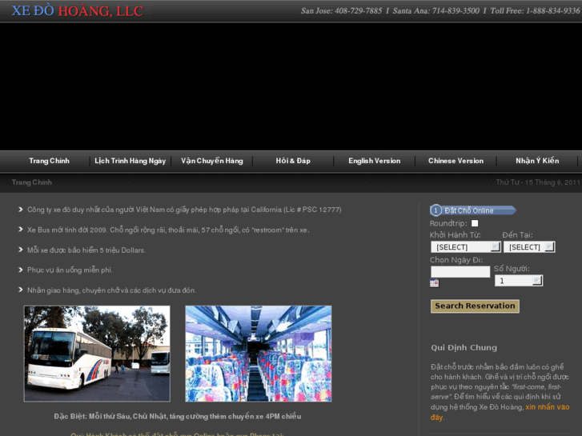Screen dimensions: 582x436
Task: Open the calendar date picker icon
Action: (434, 283)
